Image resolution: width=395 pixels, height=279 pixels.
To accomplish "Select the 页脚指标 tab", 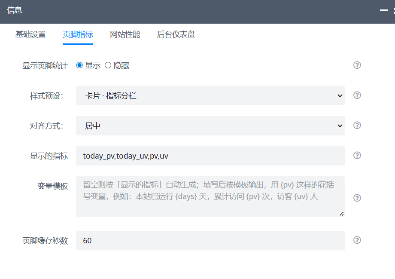I will (x=78, y=34).
